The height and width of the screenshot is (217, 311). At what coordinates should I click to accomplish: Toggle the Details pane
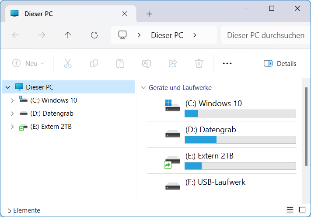click(280, 63)
